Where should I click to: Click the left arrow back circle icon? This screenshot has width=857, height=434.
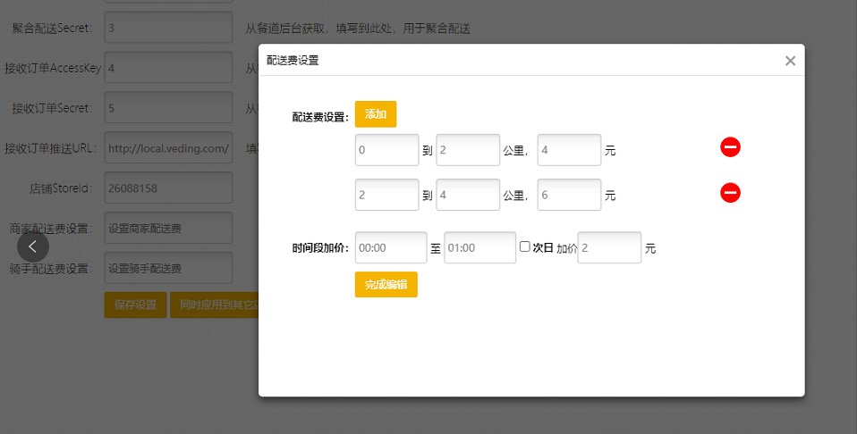33,246
